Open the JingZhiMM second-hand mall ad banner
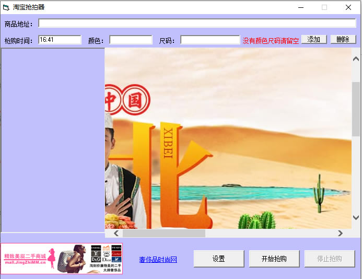The image size is (362, 279). click(62, 259)
